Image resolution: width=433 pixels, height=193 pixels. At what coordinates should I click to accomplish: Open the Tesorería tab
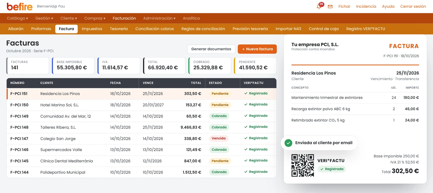pyautogui.click(x=119, y=29)
